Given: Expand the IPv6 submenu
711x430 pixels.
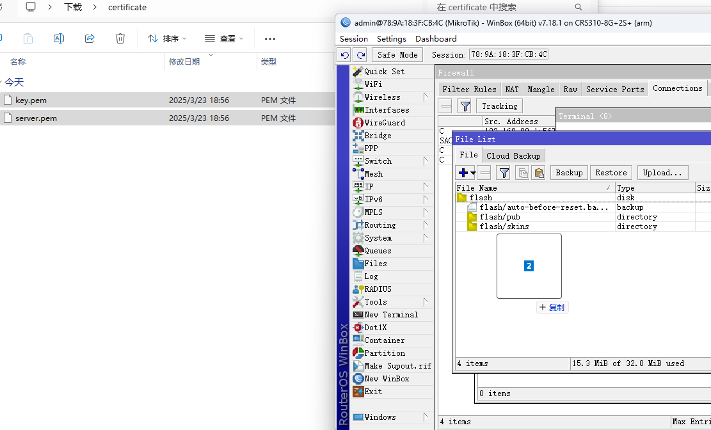Looking at the screenshot, I should (x=426, y=200).
